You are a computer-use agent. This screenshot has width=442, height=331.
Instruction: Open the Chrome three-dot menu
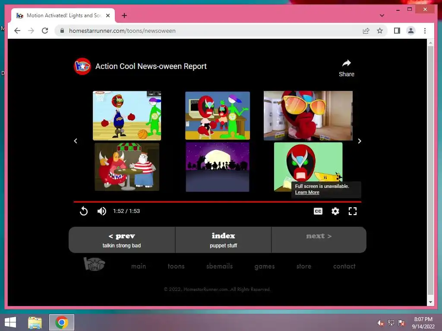click(425, 31)
